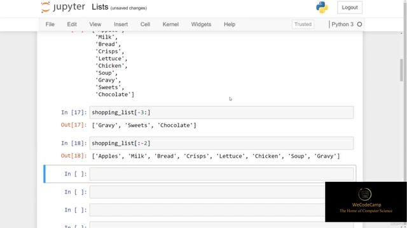This screenshot has width=407, height=228.
Task: Click the In [18] prompt
Action: point(74,143)
